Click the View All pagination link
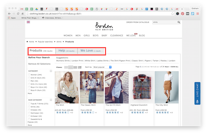 pos(174,67)
